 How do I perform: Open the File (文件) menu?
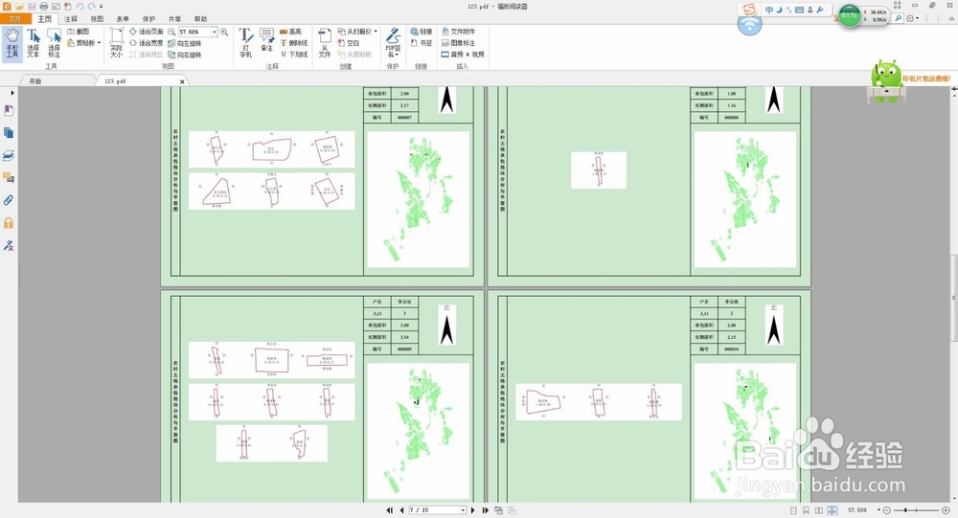15,19
